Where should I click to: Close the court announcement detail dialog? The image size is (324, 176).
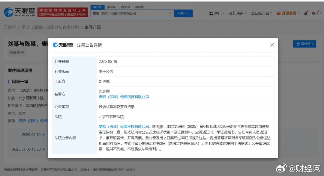coord(272,45)
